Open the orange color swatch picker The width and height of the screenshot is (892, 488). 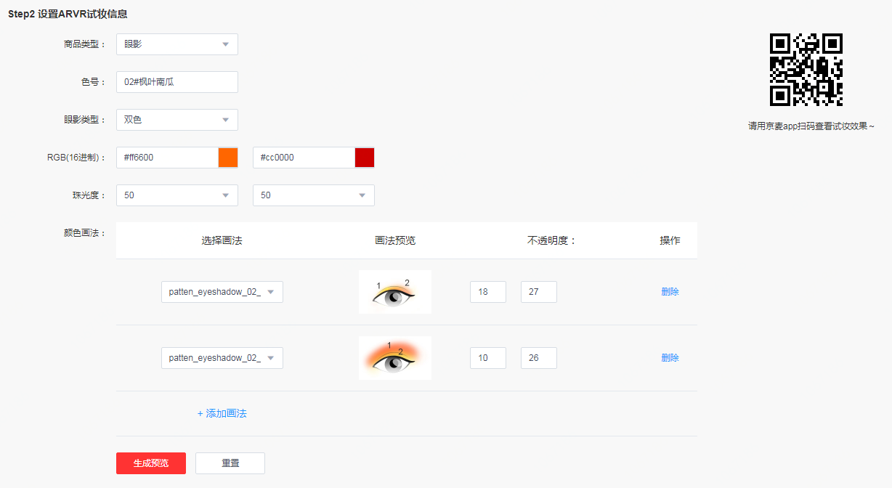coord(228,158)
